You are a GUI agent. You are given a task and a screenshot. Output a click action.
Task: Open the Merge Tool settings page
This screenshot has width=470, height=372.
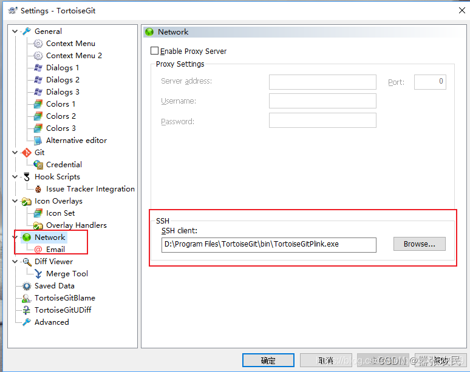[x=67, y=274]
